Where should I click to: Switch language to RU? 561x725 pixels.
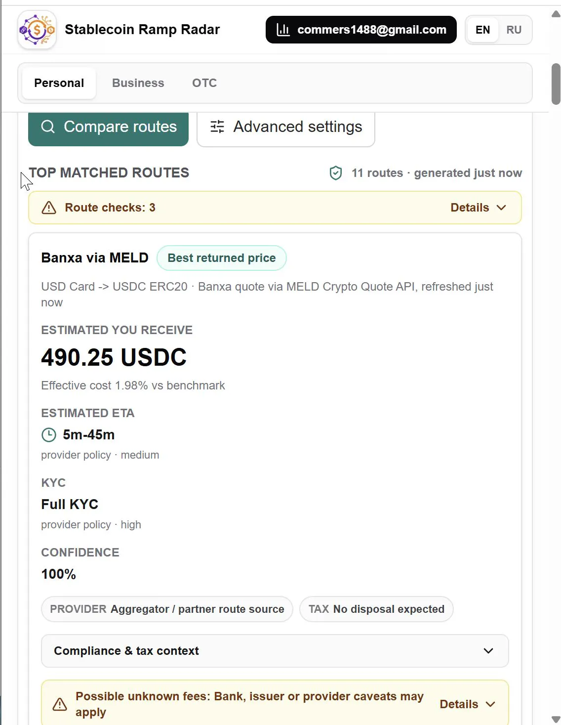pyautogui.click(x=514, y=30)
